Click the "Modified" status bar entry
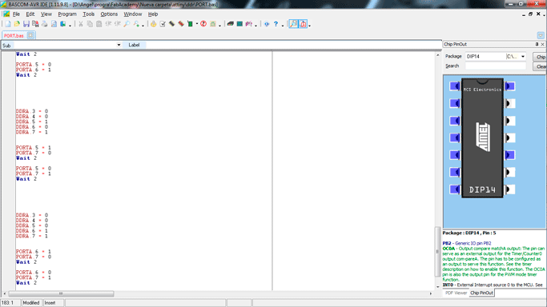Viewport: 547px width, 307px height. tap(31, 303)
